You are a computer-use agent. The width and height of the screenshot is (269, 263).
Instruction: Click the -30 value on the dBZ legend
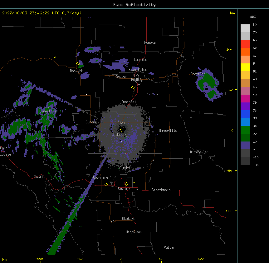tap(256, 165)
